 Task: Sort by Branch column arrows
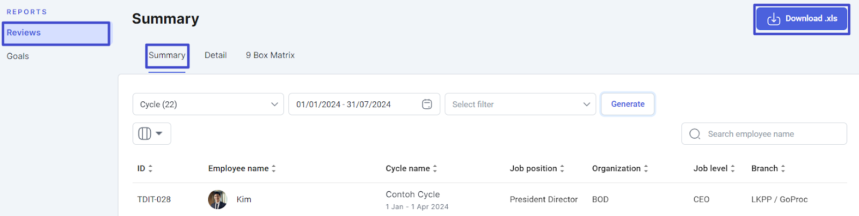pos(783,168)
